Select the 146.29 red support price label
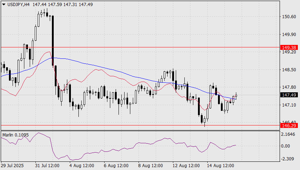The image size is (300, 170). coord(289,125)
